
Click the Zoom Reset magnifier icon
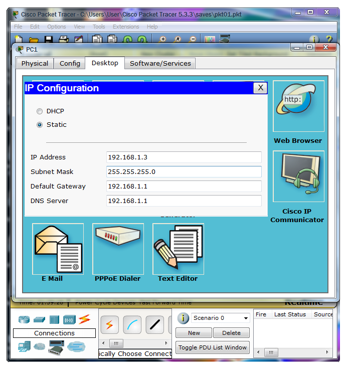(x=178, y=39)
